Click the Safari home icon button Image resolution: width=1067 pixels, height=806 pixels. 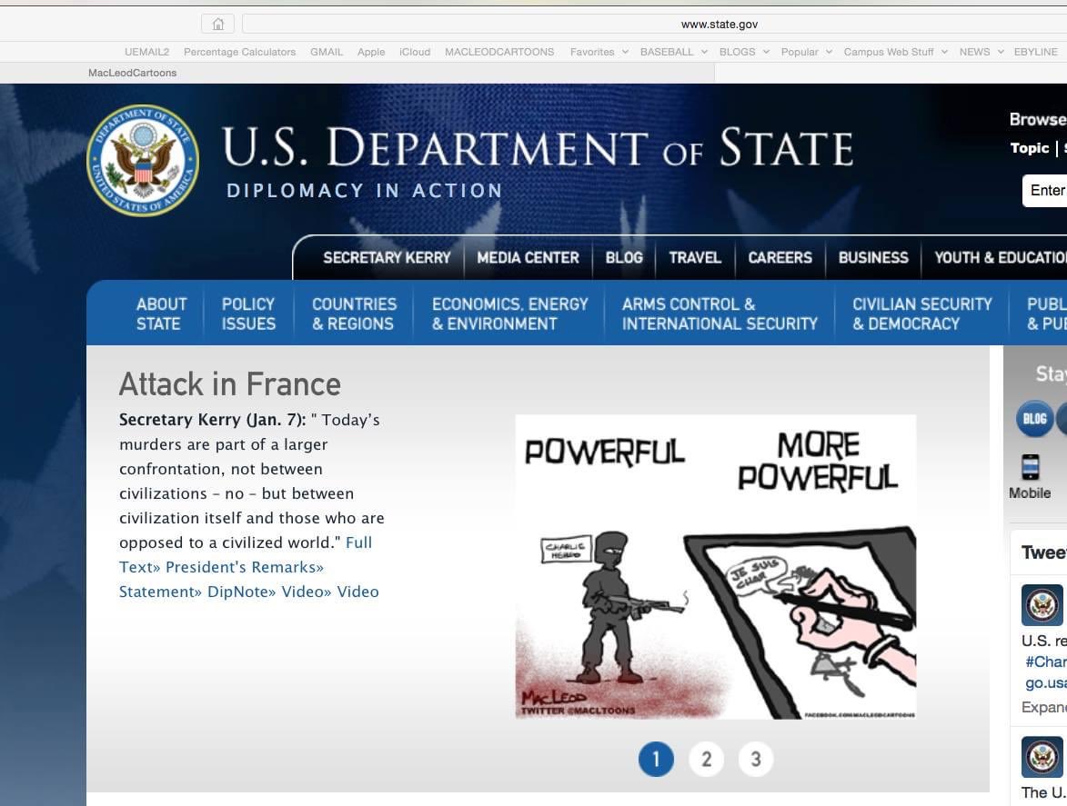pyautogui.click(x=217, y=24)
